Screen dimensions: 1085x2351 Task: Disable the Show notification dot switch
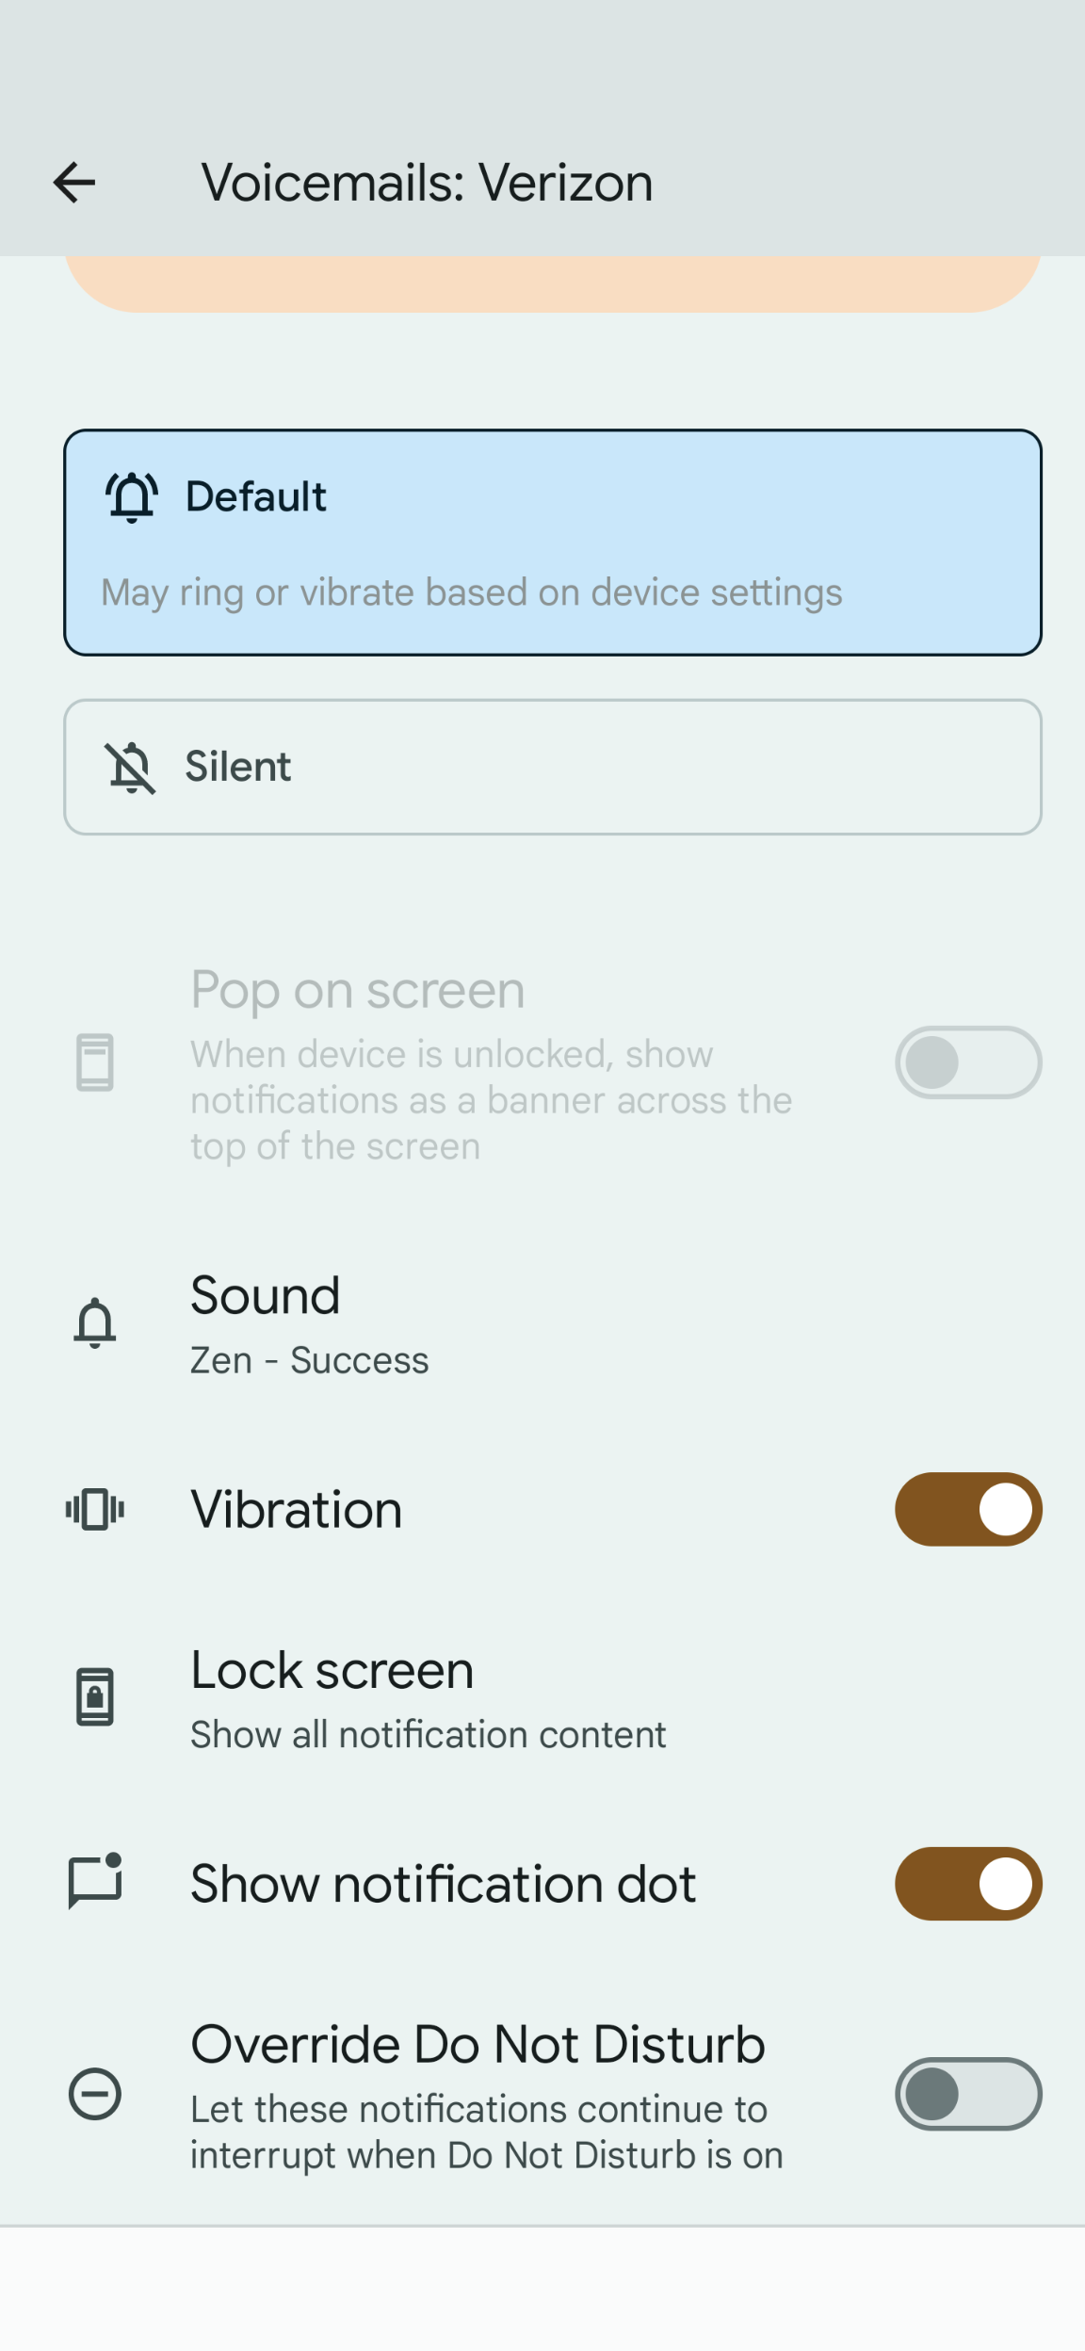967,1883
